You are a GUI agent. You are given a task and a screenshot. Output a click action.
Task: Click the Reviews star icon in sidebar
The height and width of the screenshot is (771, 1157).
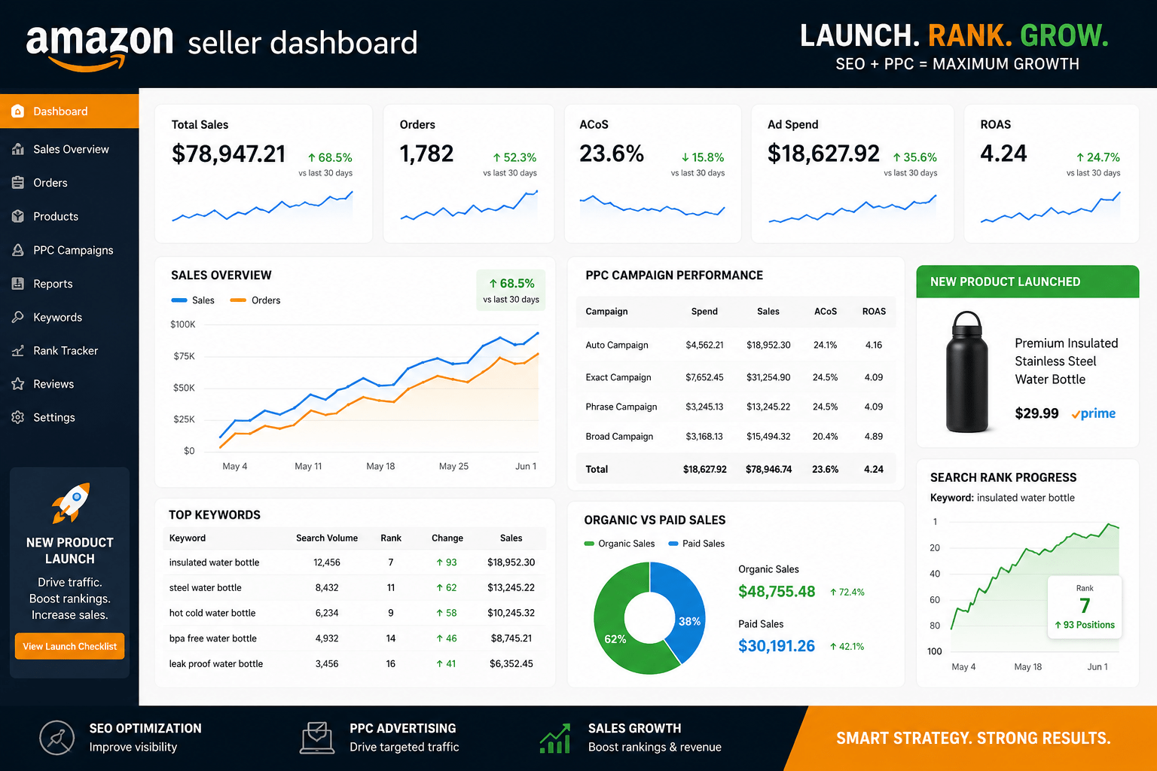(x=18, y=384)
